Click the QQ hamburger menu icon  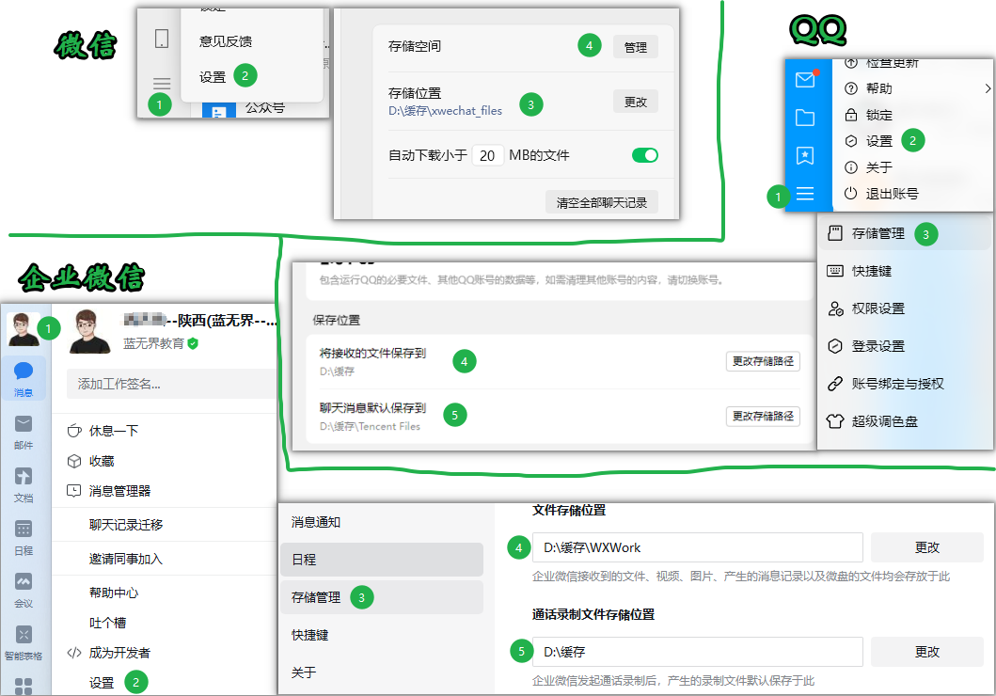[805, 194]
